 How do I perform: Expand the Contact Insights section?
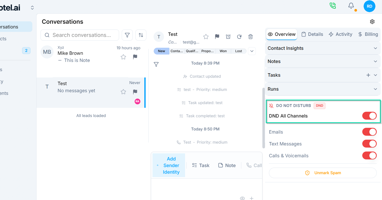323,48
